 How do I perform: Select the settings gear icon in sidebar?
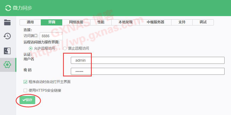(x=7, y=64)
